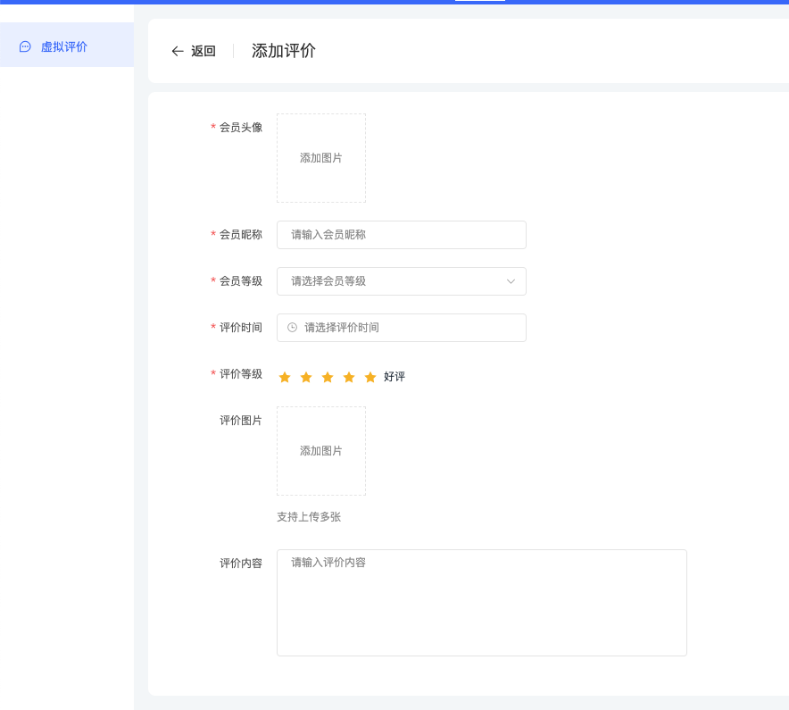The width and height of the screenshot is (789, 710).
Task: Click the 评价时间 field label
Action: pyautogui.click(x=240, y=328)
